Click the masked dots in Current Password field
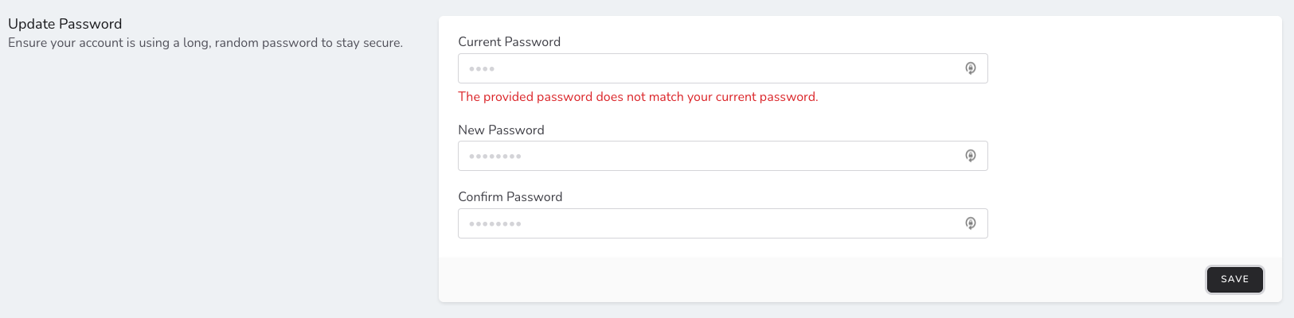This screenshot has width=1294, height=318. tap(482, 69)
